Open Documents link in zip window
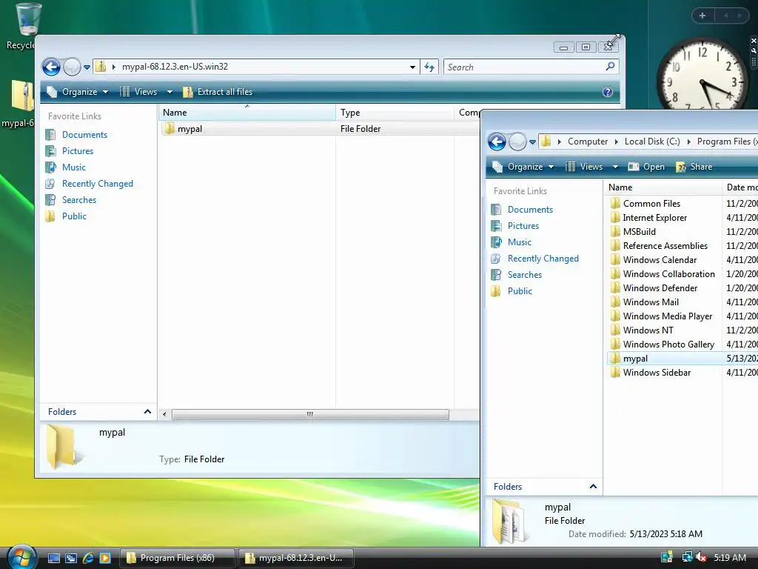 [x=84, y=135]
